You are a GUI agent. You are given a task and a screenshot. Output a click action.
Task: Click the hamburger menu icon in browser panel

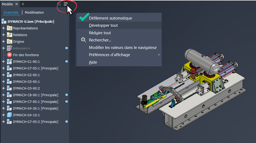point(66,4)
